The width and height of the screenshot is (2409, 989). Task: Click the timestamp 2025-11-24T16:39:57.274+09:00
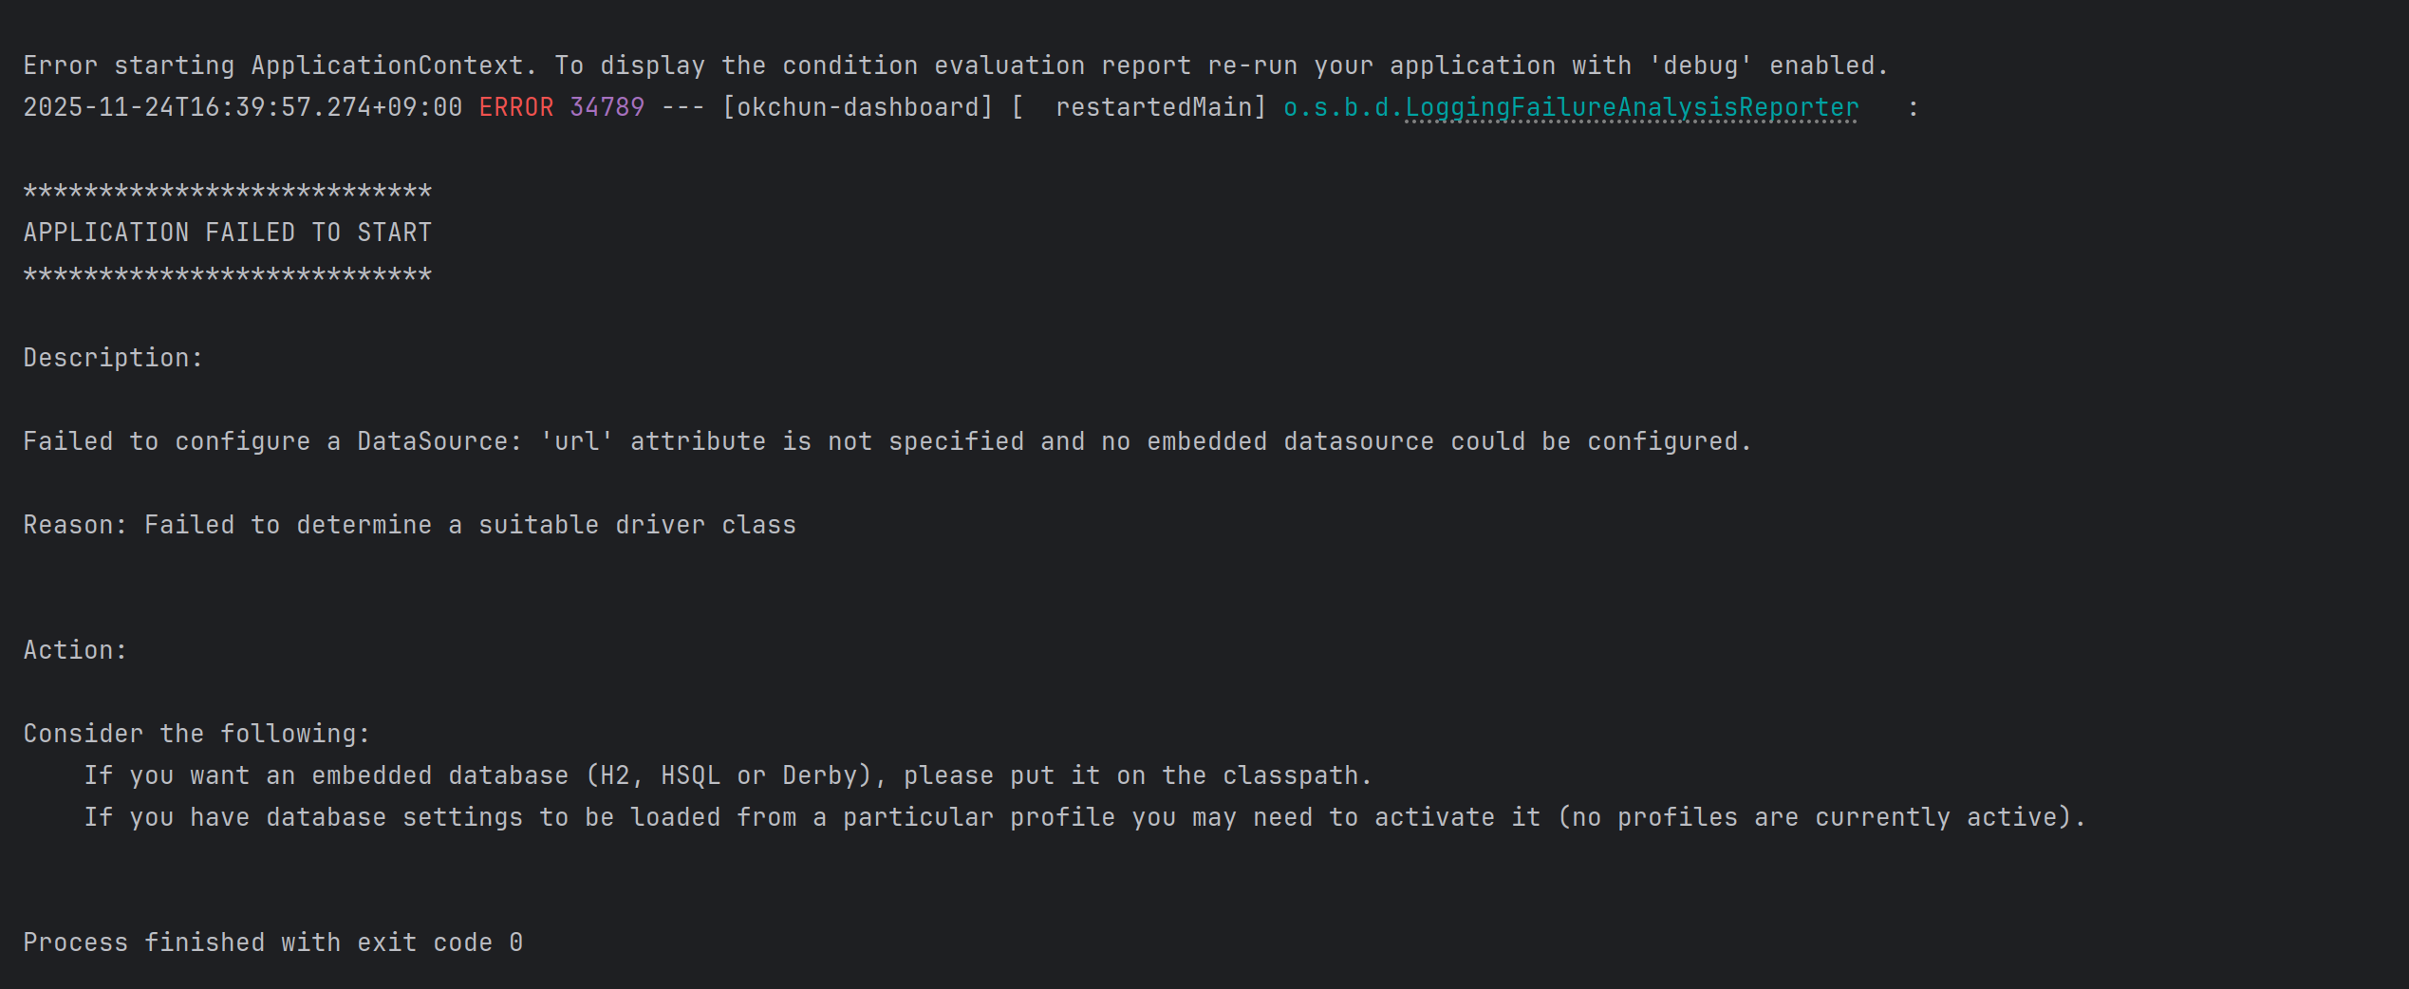242,107
